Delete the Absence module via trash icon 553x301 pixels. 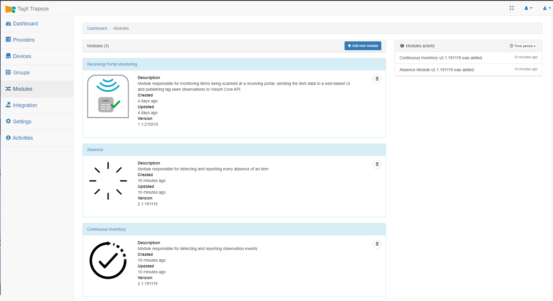click(x=377, y=164)
